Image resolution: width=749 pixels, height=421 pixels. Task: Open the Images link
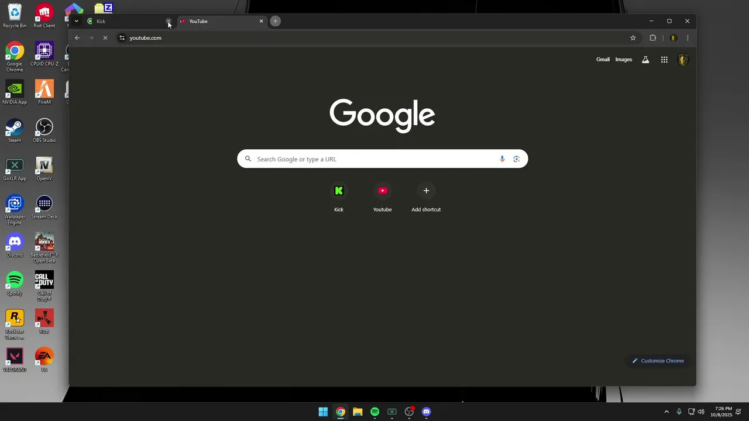[x=623, y=60]
